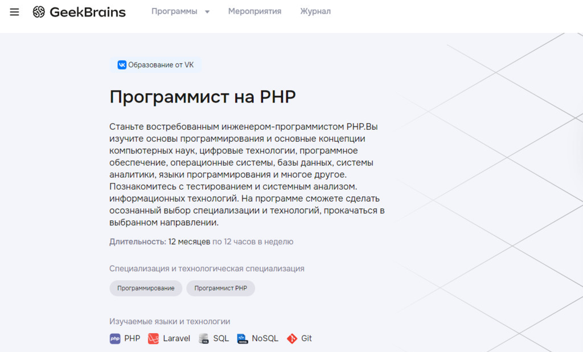The height and width of the screenshot is (352, 583).
Task: Click the PHP label text
Action: (132, 338)
